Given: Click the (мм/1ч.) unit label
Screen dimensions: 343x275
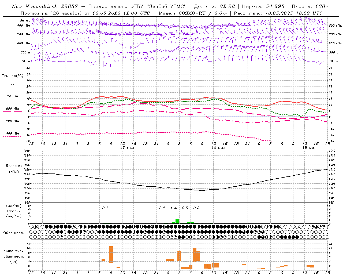Looking at the screenshot, I should (14, 216).
